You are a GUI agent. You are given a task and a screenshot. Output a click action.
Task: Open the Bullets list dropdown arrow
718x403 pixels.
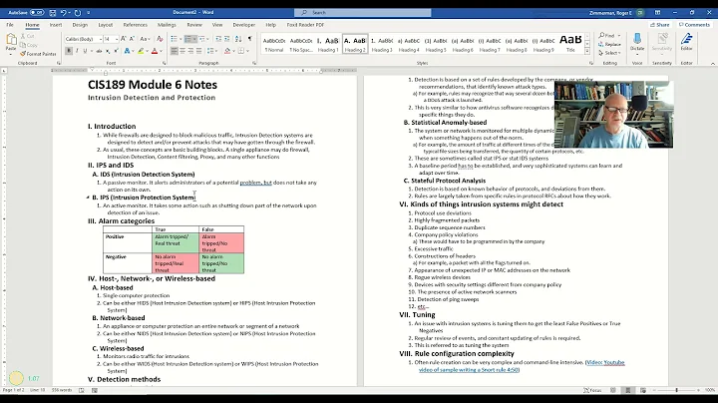pos(179,39)
